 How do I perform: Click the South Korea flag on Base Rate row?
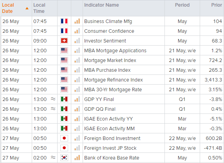tap(64, 158)
